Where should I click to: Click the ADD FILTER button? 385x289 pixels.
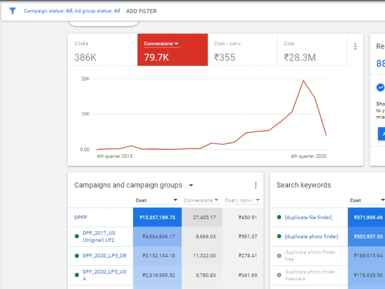(x=141, y=11)
